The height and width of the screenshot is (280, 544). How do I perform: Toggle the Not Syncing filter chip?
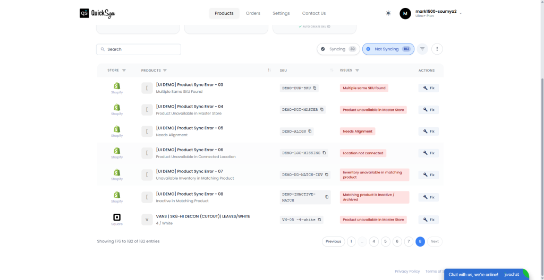pos(388,49)
